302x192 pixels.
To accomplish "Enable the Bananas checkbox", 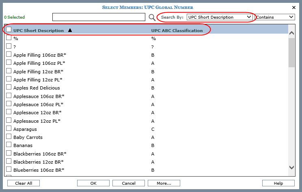I will pos(9,145).
